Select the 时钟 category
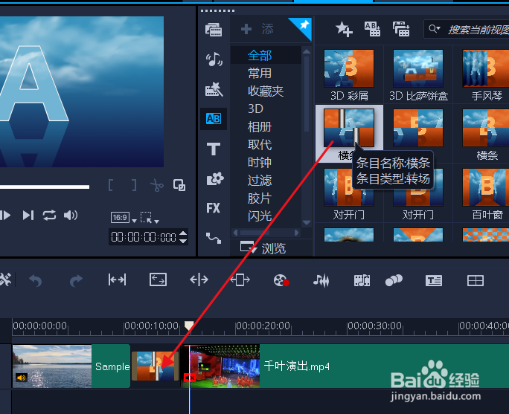This screenshot has width=509, height=414. (260, 163)
